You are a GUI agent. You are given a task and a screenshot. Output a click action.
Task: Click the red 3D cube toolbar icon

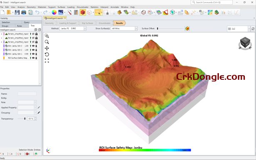(x=83, y=12)
